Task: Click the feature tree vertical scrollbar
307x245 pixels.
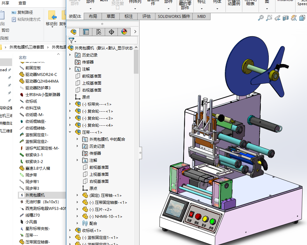Action: tap(136, 62)
